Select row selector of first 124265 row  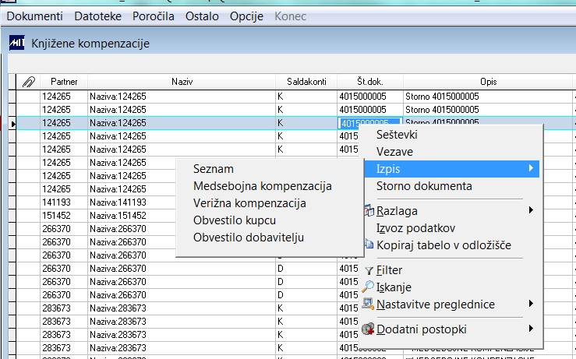click(12, 97)
